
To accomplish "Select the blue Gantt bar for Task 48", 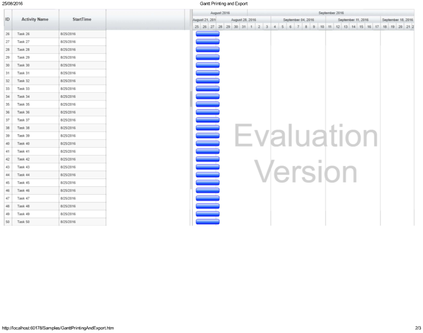I will [207, 206].
